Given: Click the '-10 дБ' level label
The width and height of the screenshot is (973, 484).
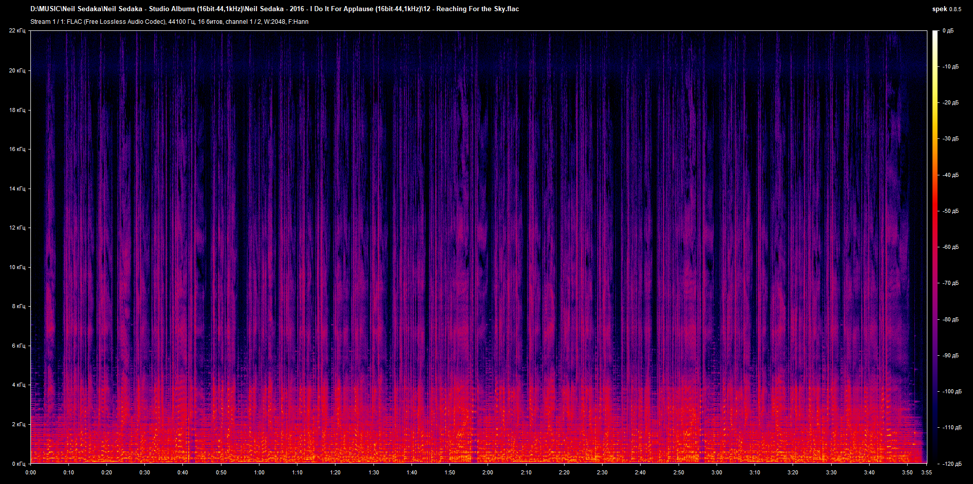Looking at the screenshot, I should click(950, 66).
